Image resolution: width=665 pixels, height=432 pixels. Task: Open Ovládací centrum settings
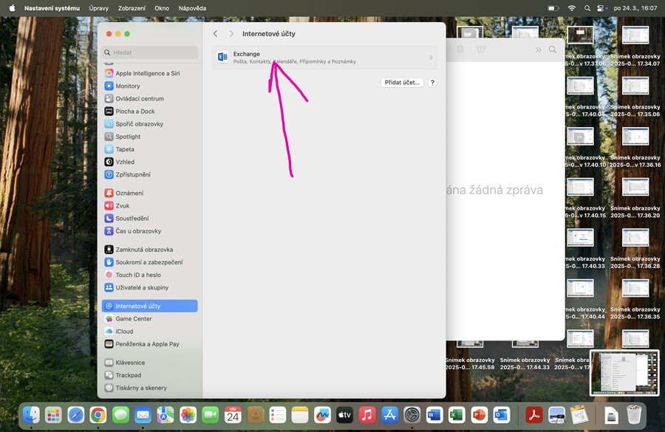140,98
